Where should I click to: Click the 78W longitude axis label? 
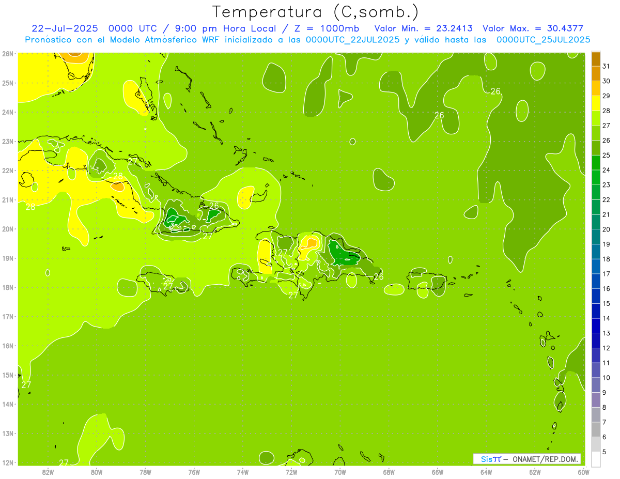(x=145, y=472)
